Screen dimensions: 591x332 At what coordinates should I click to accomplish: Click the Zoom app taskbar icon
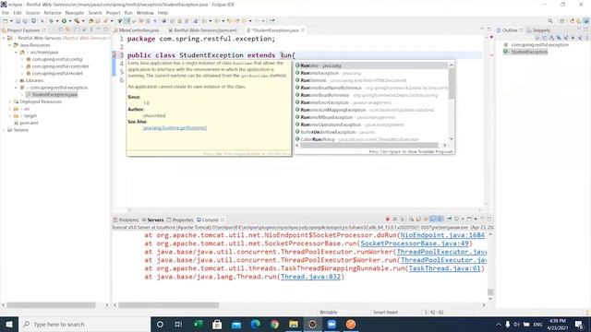pos(332,324)
